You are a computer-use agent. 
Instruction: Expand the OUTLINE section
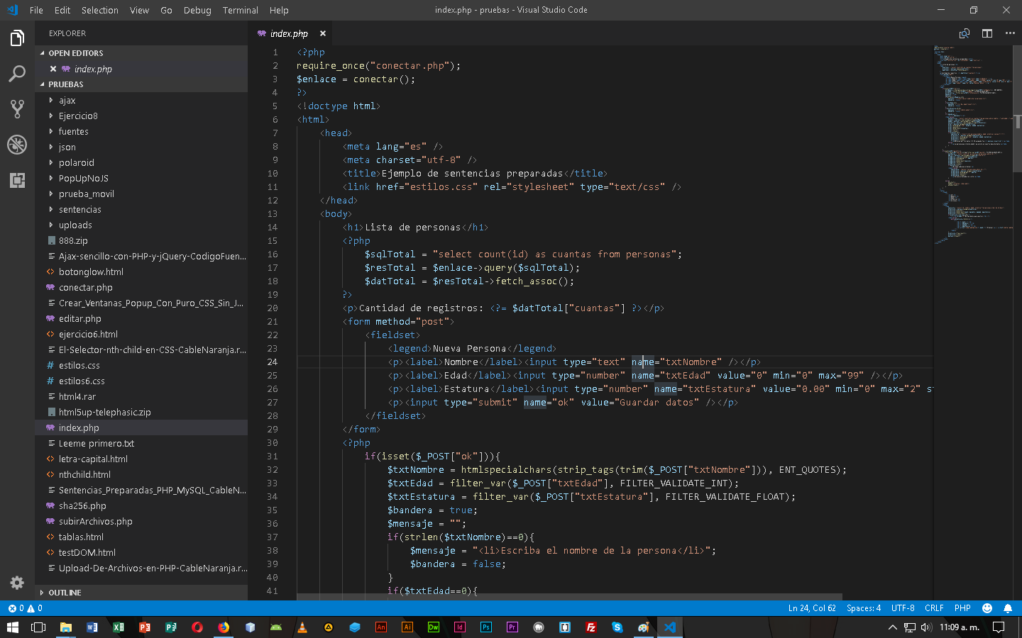pyautogui.click(x=65, y=593)
